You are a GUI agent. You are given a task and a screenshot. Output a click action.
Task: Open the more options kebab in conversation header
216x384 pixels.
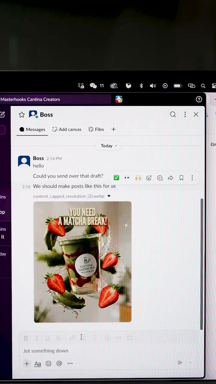pyautogui.click(x=185, y=114)
